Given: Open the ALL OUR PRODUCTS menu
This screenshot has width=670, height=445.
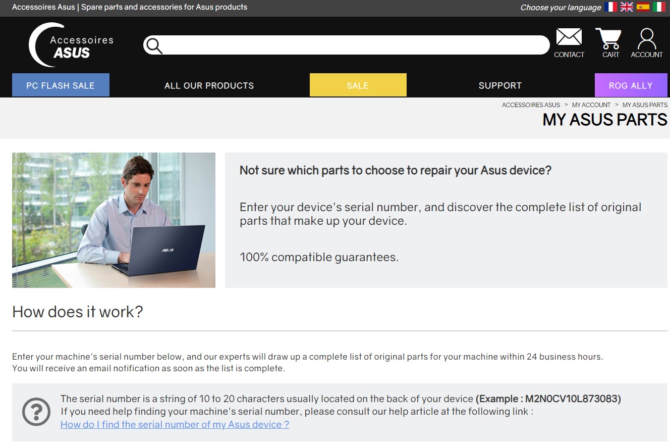Looking at the screenshot, I should point(208,85).
